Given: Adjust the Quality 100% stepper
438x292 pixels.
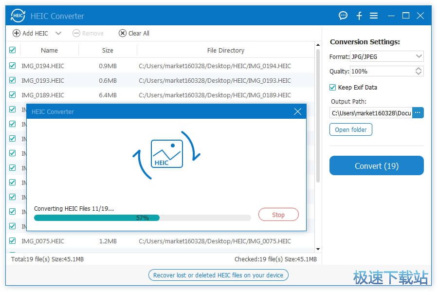Looking at the screenshot, I should pyautogui.click(x=418, y=71).
